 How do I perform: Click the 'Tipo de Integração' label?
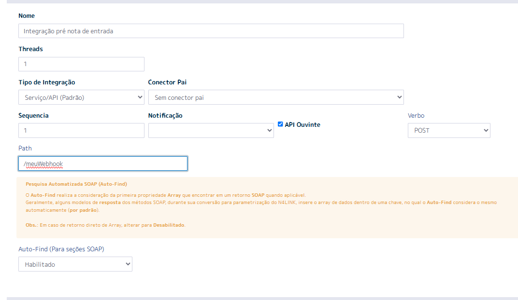pos(46,82)
